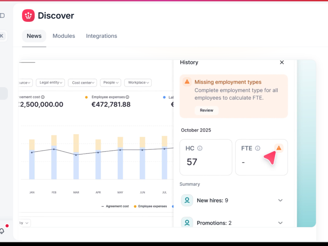Open the Legal entity filter dropdown
The image size is (328, 246).
click(51, 82)
